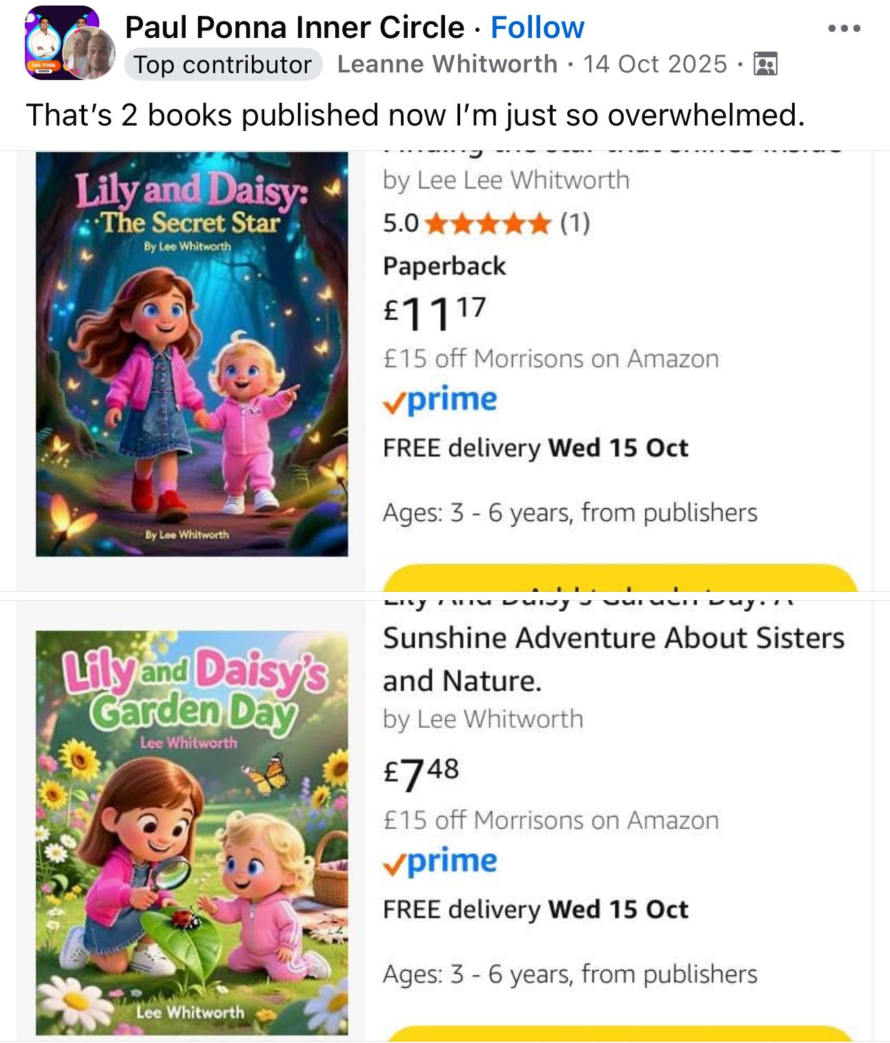
Task: Open Paul Ponna Inner Circle group page
Action: 295,28
